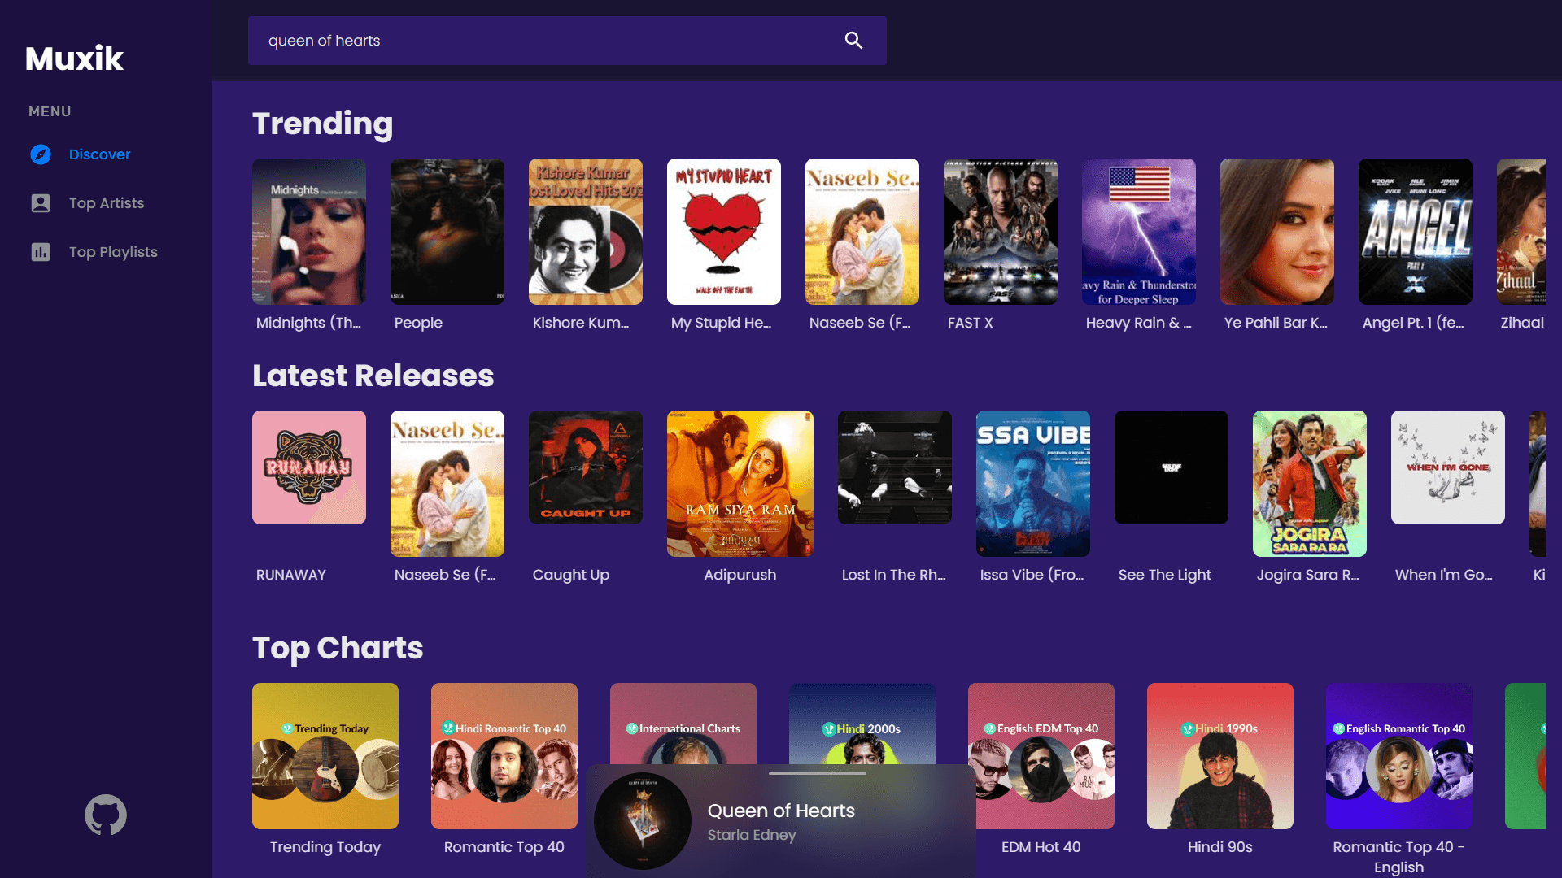Open the Hindi Romantic Top 40 chart cover
Screen dimensions: 1562x878
tap(504, 756)
